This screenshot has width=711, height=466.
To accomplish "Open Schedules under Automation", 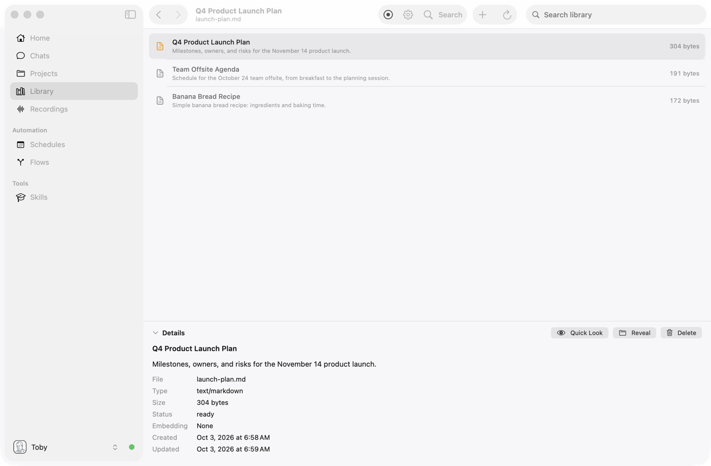I will coord(74,144).
